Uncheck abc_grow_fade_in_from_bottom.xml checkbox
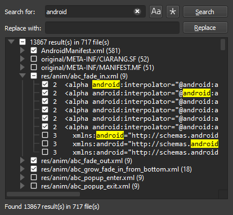Viewport: 233px width, 215px height. point(34,169)
